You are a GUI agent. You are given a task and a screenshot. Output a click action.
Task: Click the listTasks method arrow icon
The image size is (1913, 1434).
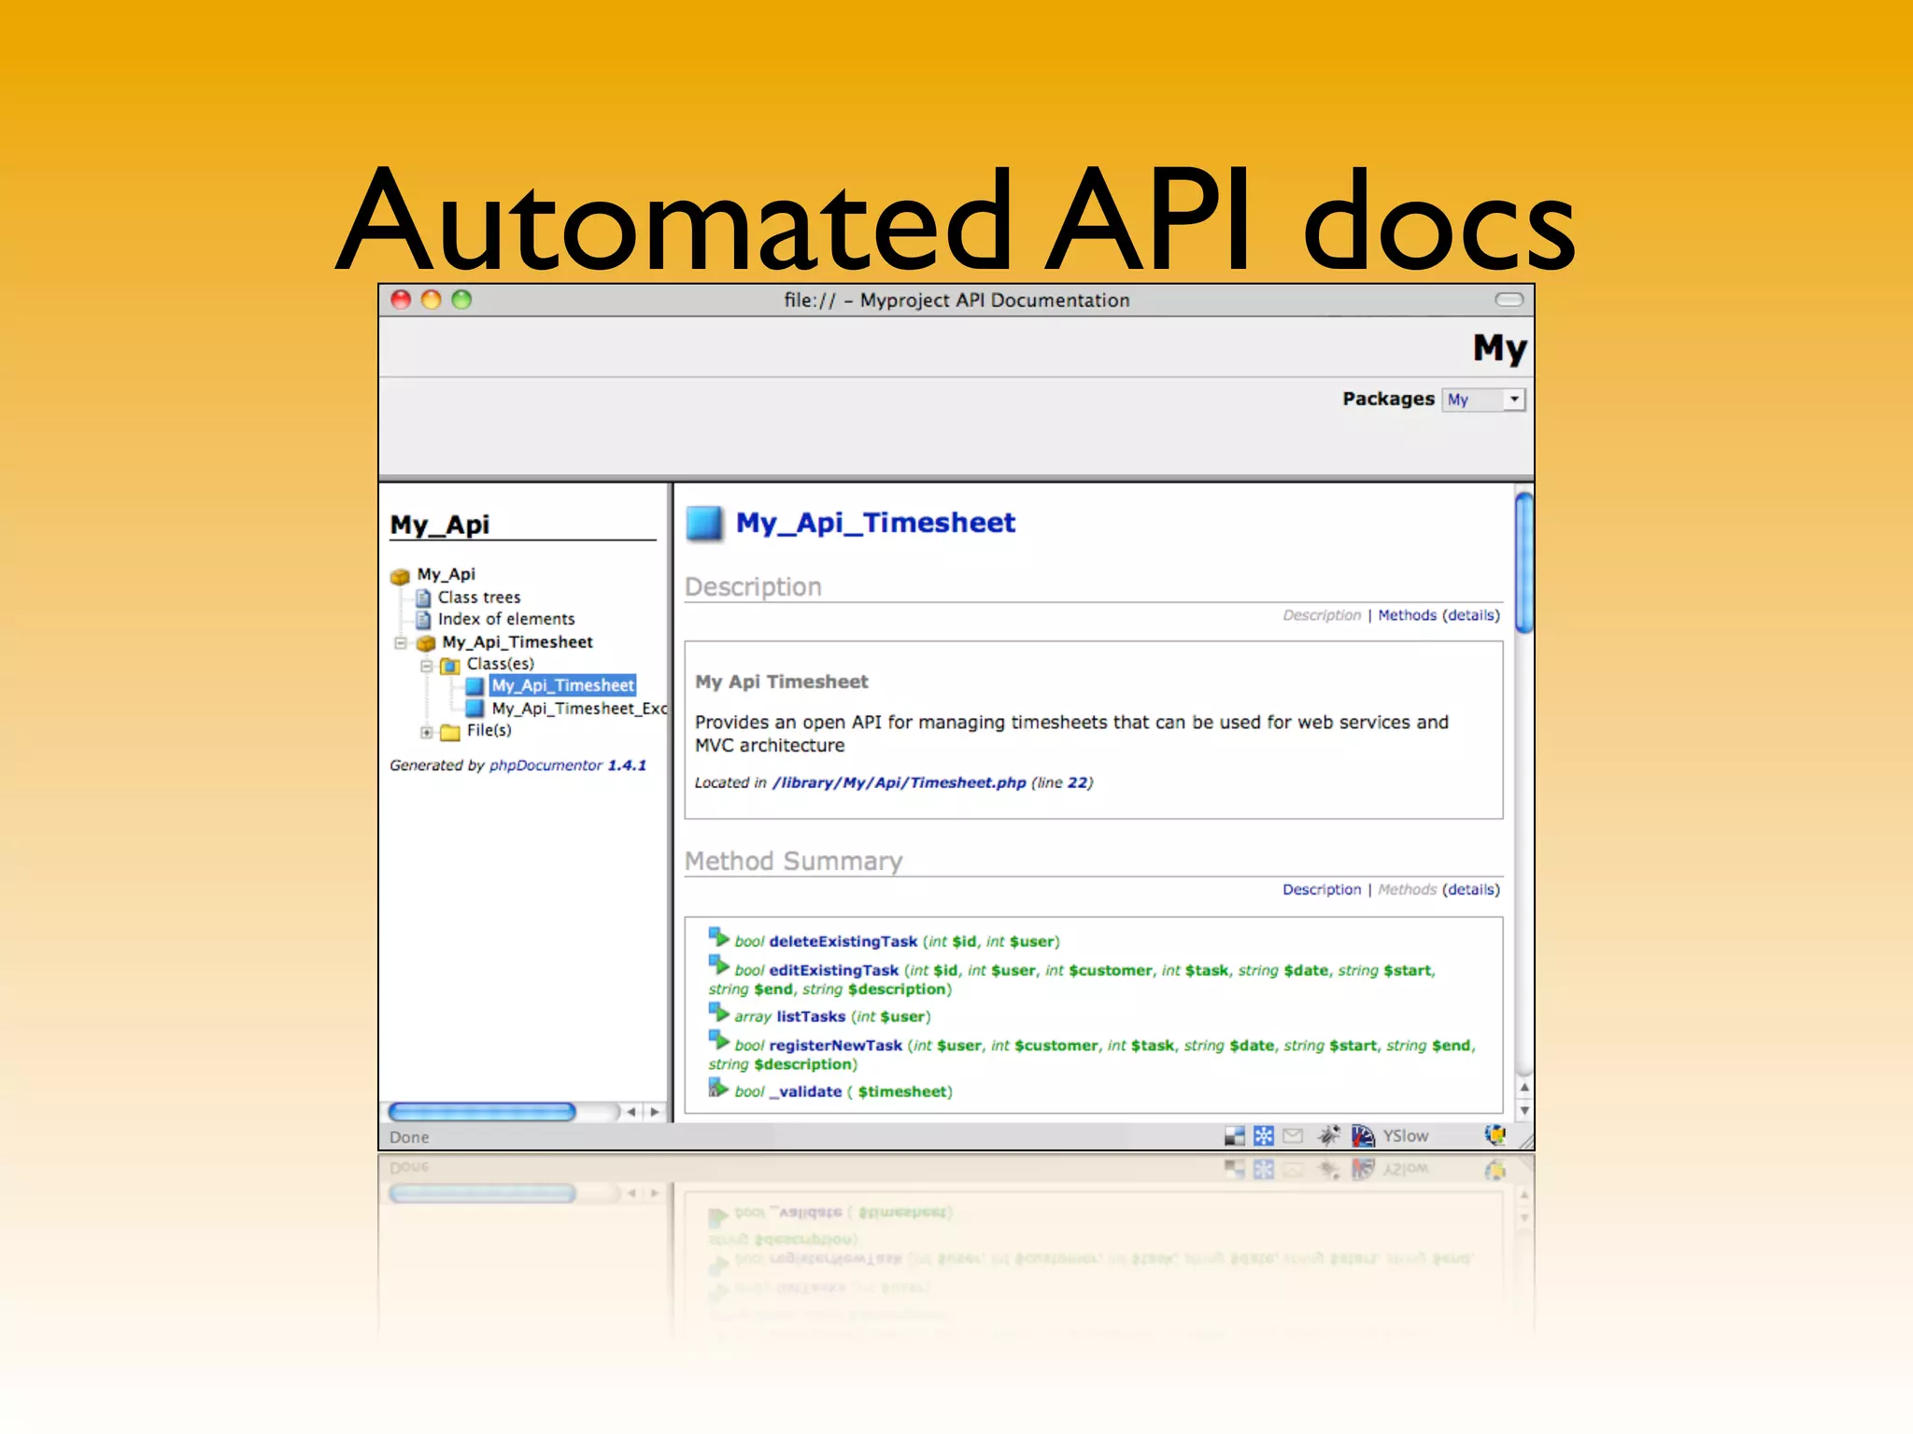pos(718,1012)
